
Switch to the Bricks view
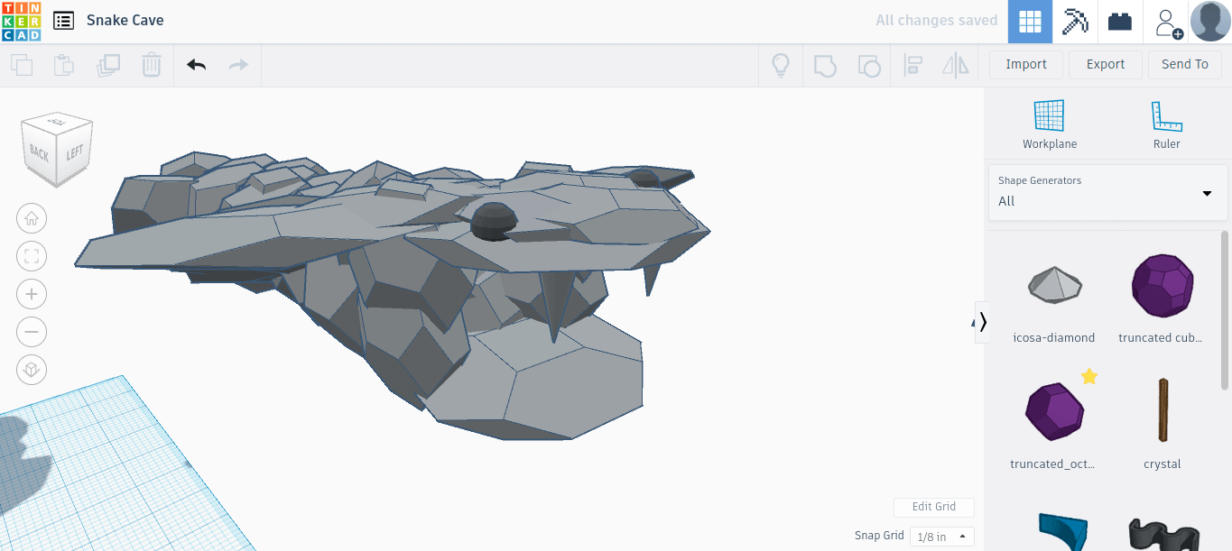1119,20
